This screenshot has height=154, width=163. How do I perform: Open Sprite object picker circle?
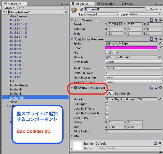(160, 43)
